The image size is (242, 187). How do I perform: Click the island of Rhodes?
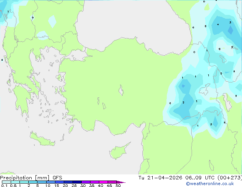point(71,129)
